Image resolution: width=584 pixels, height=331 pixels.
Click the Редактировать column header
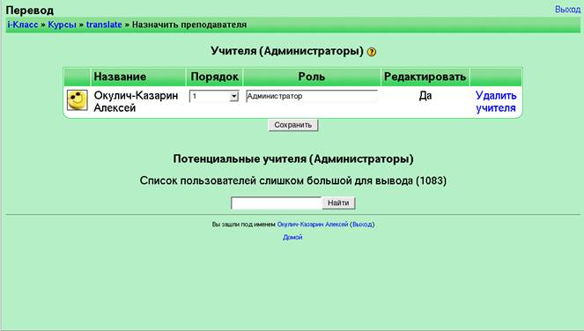pos(425,77)
